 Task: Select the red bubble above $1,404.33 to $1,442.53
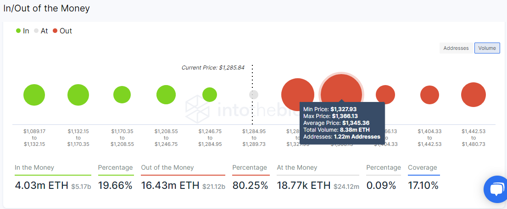pyautogui.click(x=430, y=95)
